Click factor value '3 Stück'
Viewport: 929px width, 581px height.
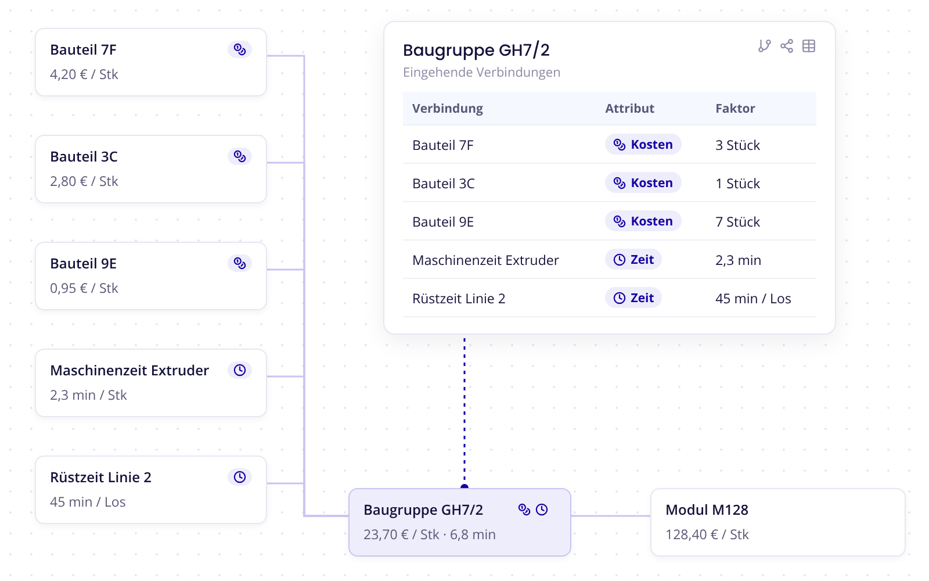click(x=737, y=145)
